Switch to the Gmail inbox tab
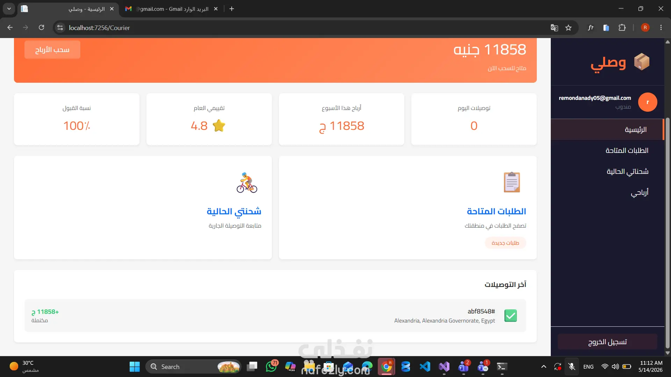 coord(171,9)
